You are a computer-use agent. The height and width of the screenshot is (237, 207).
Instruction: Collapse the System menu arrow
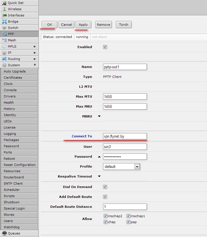point(35,65)
